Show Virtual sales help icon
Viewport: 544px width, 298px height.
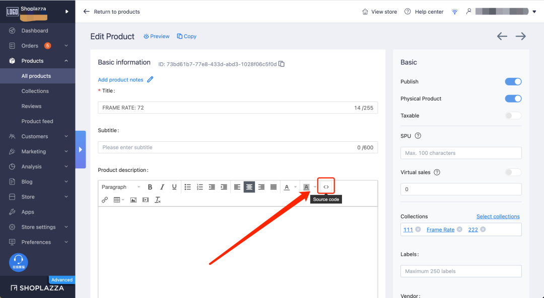(x=437, y=172)
